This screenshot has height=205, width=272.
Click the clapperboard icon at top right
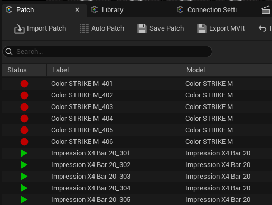coord(266,9)
